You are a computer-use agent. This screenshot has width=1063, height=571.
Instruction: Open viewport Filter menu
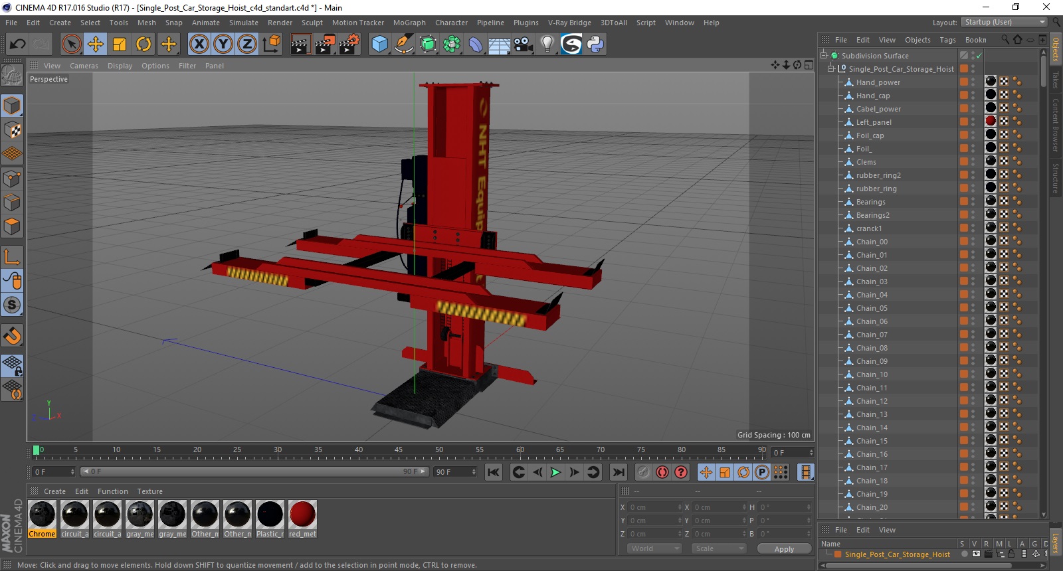[187, 66]
